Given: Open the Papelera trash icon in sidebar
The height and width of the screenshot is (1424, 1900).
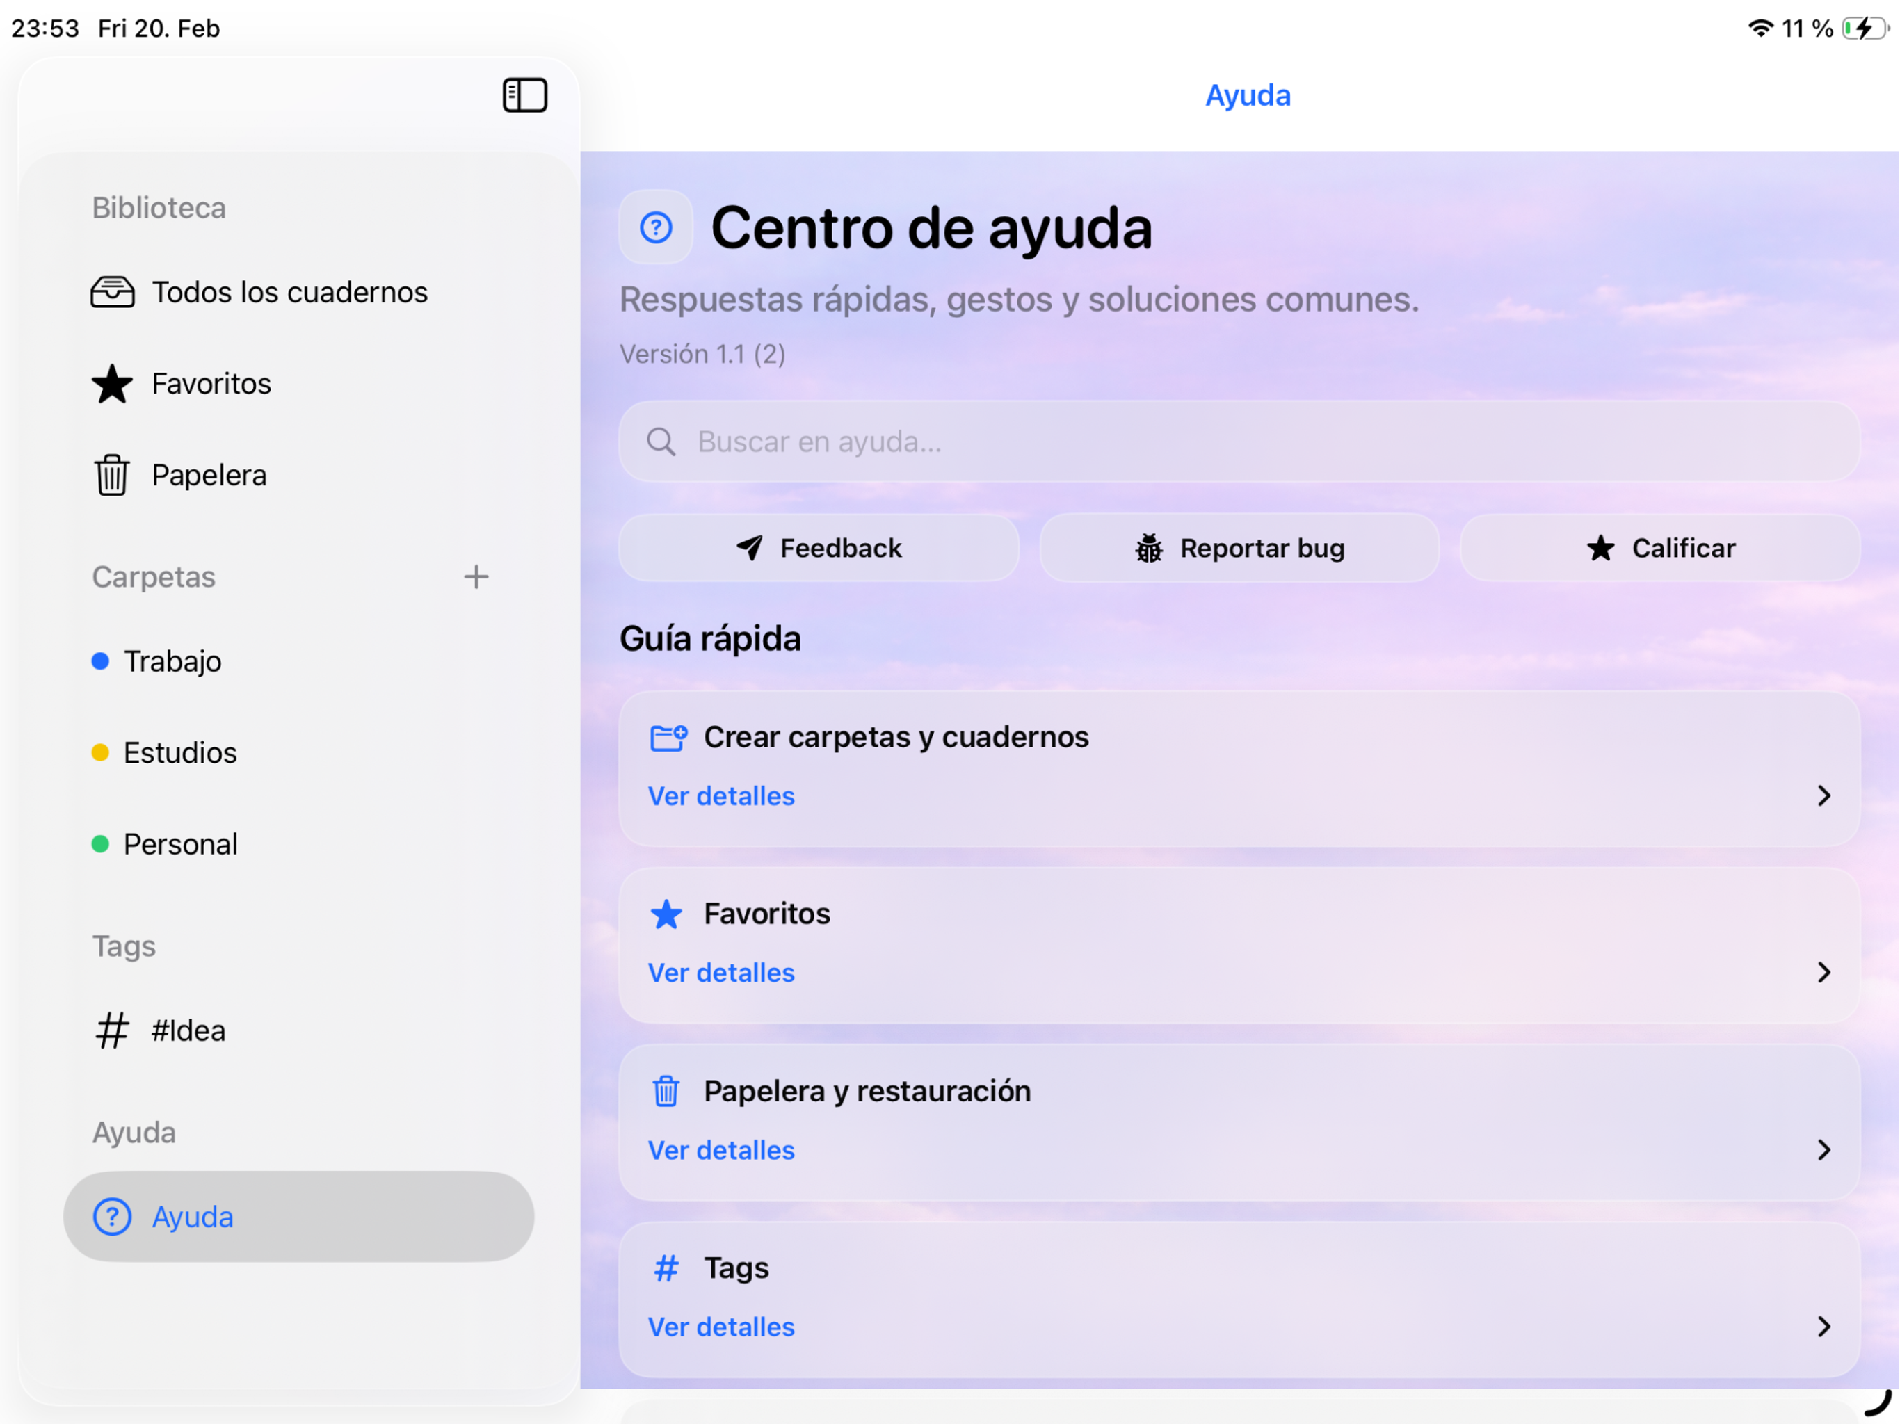Looking at the screenshot, I should point(113,475).
